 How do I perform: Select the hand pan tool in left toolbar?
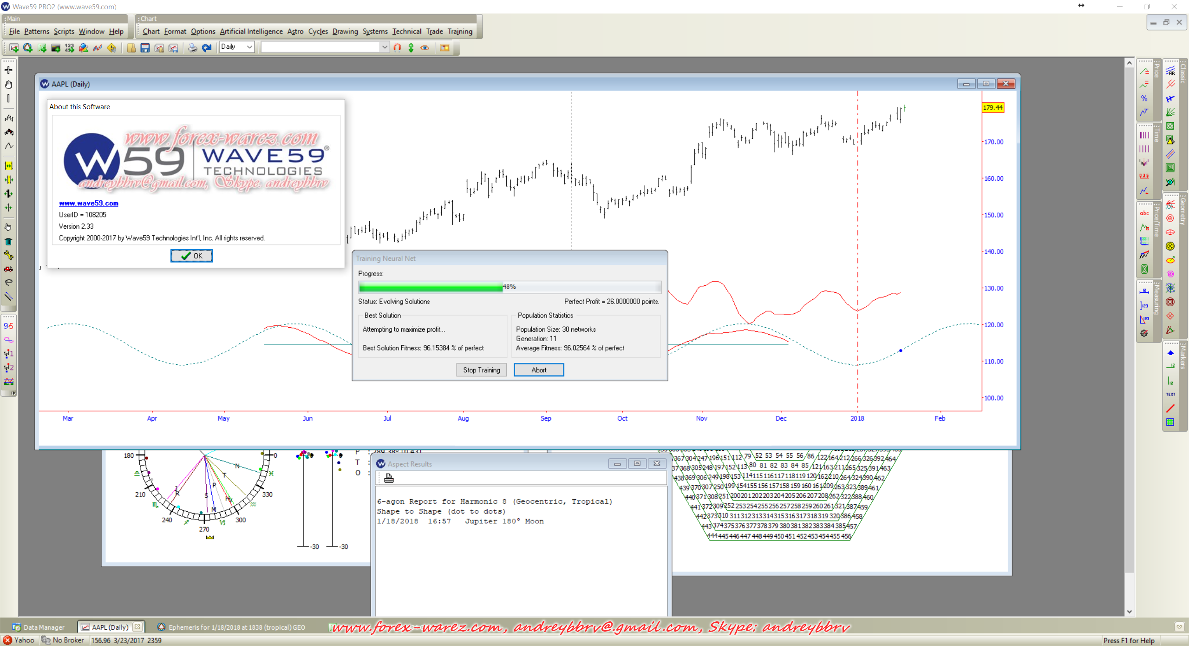click(8, 85)
